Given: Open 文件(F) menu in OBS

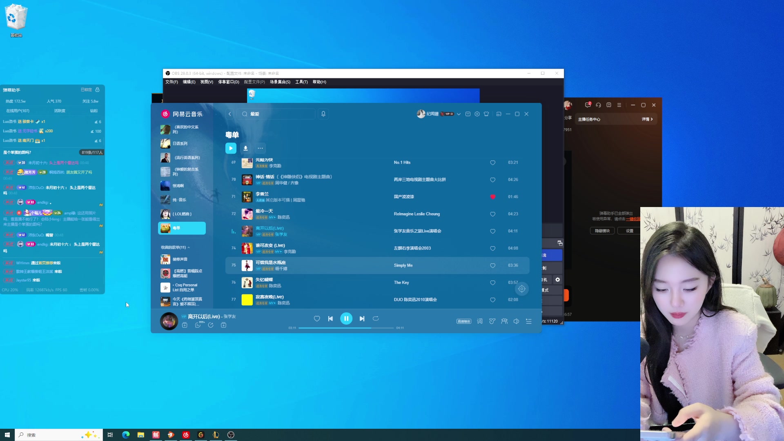Looking at the screenshot, I should tap(171, 82).
